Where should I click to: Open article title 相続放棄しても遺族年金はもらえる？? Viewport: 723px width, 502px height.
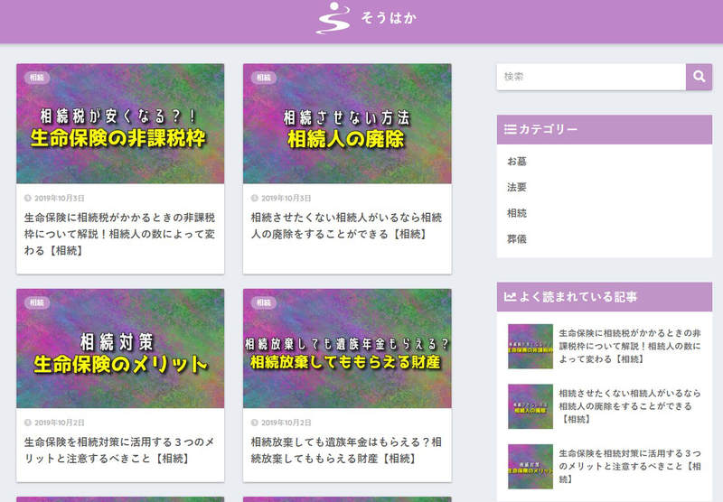pos(346,451)
